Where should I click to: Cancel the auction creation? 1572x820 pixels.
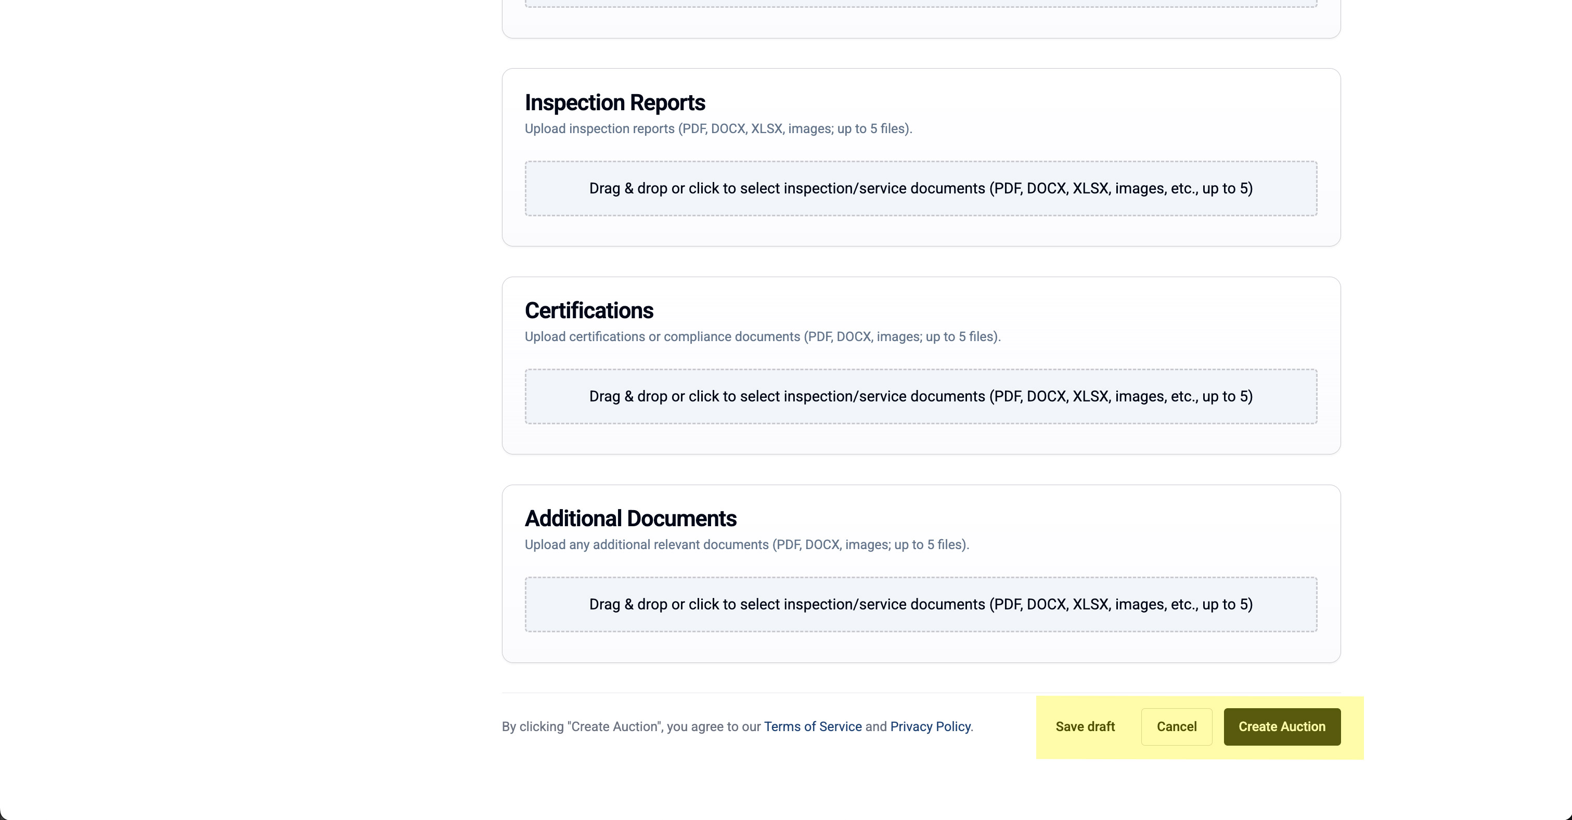(x=1176, y=726)
